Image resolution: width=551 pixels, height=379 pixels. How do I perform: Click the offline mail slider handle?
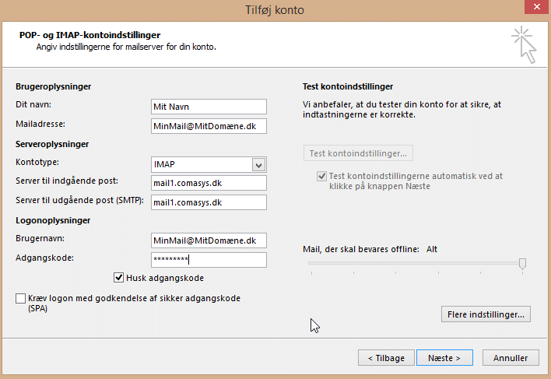(x=522, y=264)
